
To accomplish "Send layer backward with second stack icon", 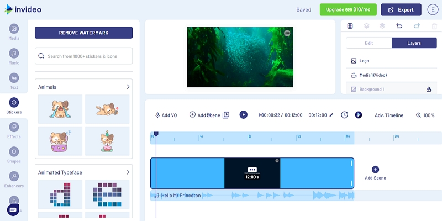I will click(x=382, y=26).
